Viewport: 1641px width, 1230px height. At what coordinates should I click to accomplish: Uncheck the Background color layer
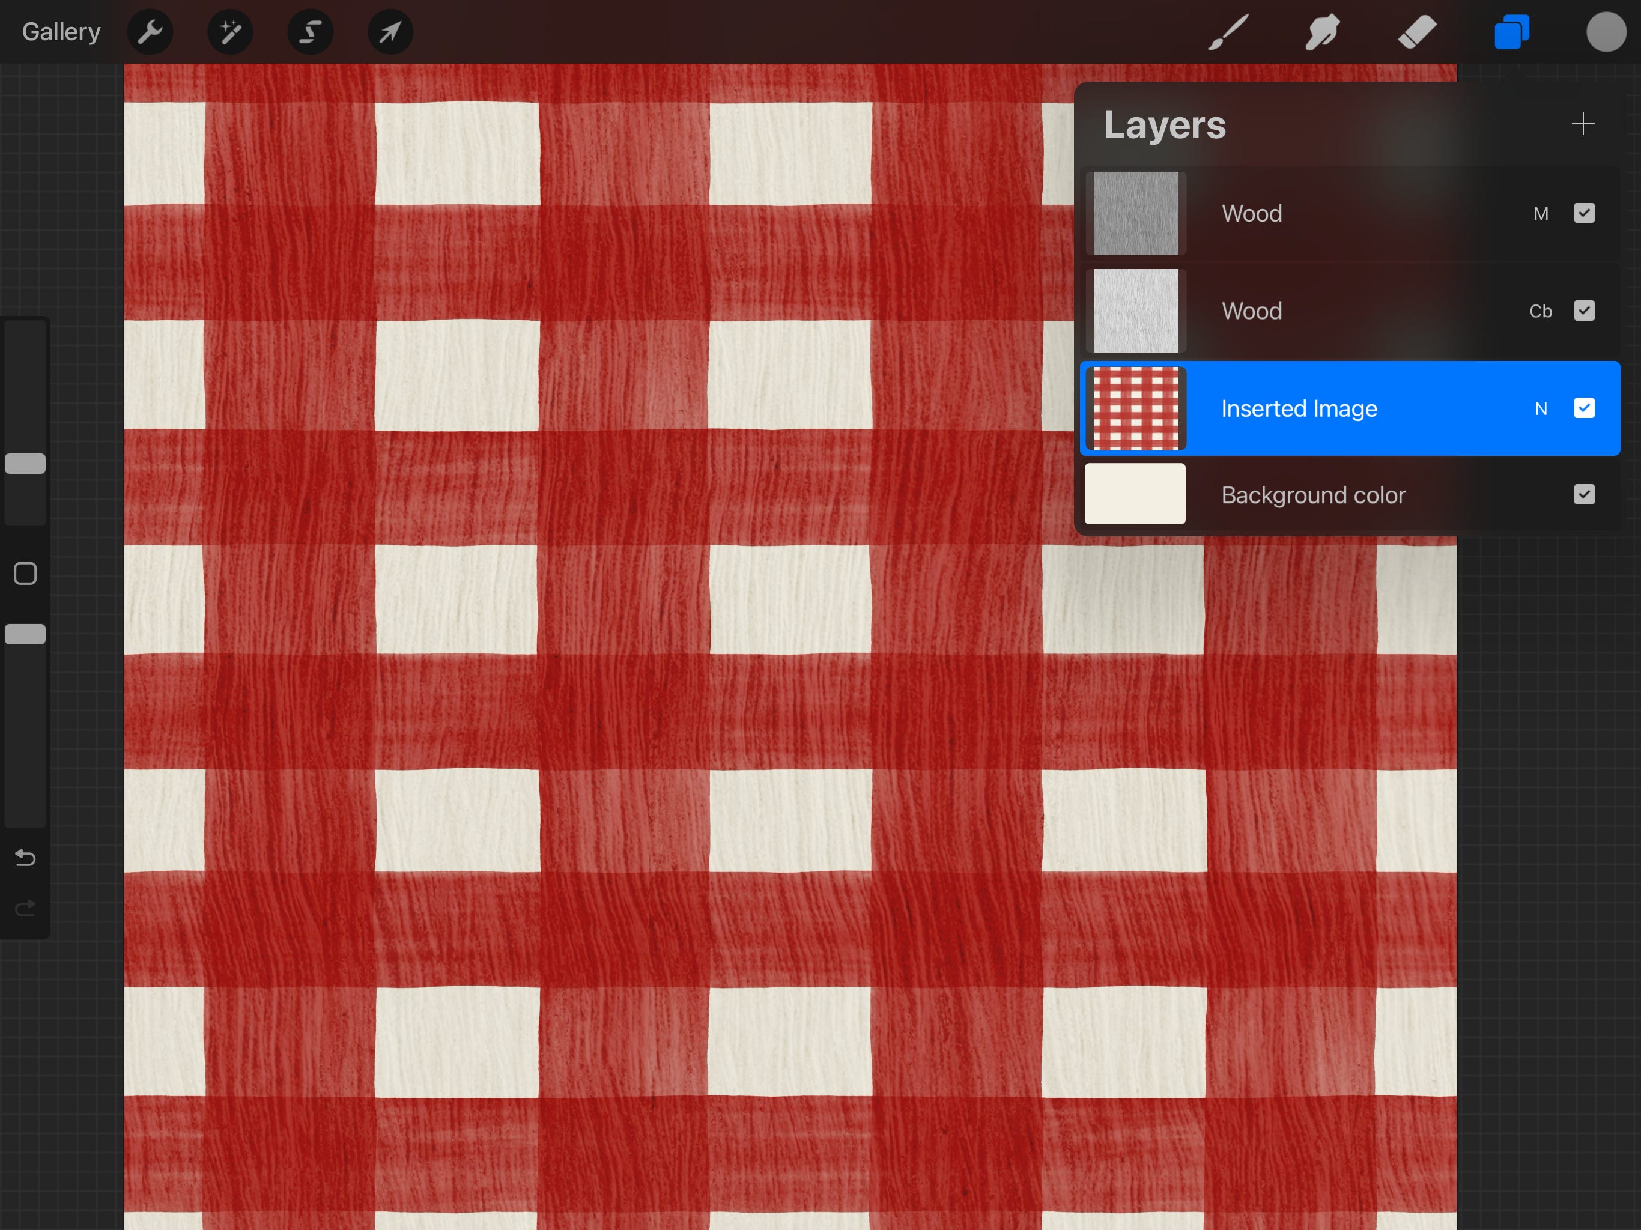(x=1584, y=495)
